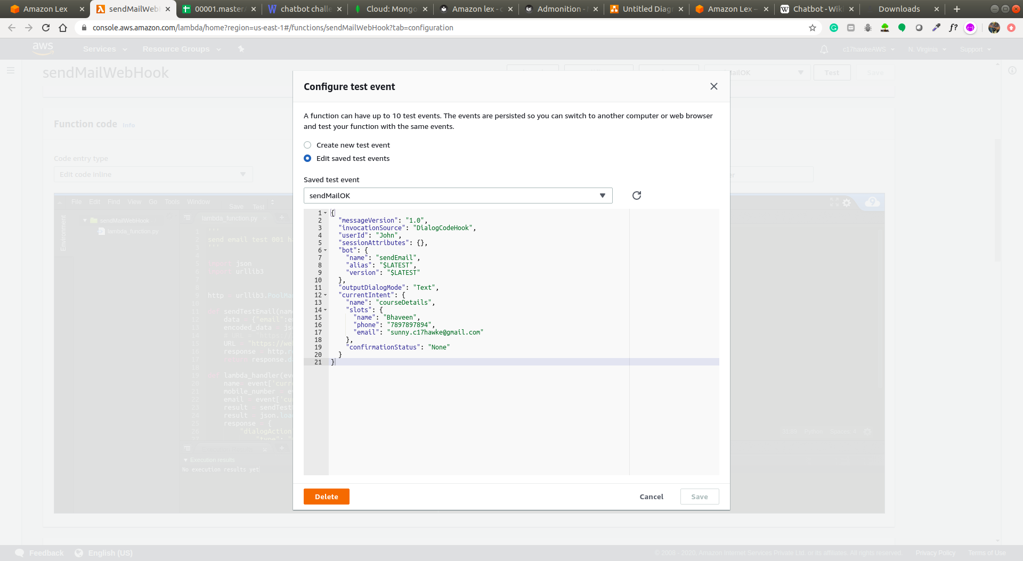Click the "confirmationStatus" line in editor
Viewport: 1023px width, 561px height.
tap(399, 347)
